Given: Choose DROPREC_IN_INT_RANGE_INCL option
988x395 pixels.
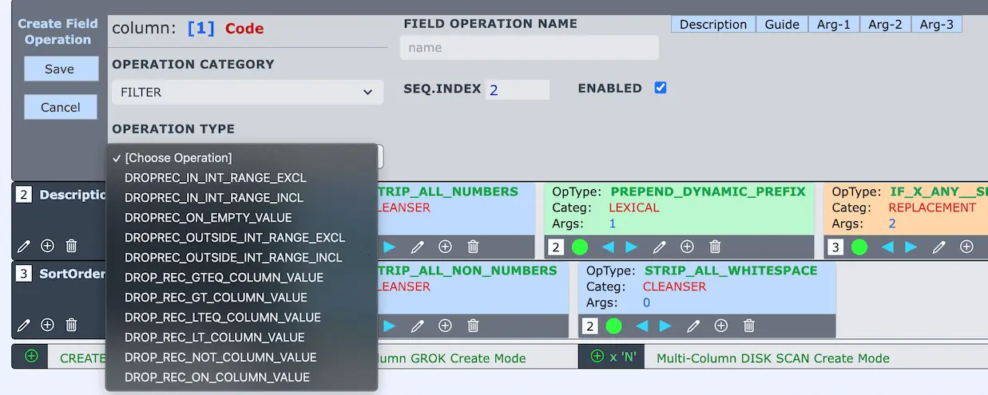Looking at the screenshot, I should [241, 198].
